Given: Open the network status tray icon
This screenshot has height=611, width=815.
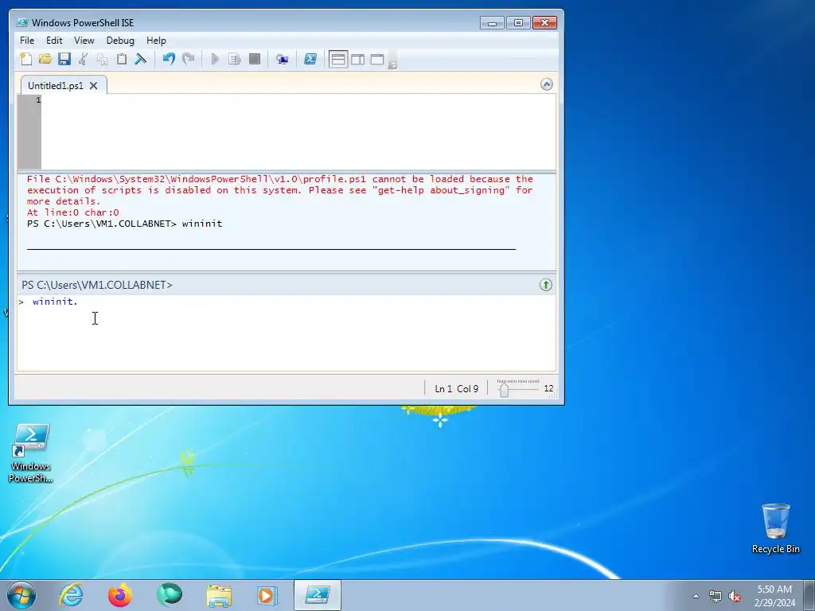Looking at the screenshot, I should [x=716, y=596].
